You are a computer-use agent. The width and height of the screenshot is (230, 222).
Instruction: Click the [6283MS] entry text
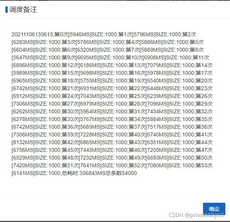[23, 42]
